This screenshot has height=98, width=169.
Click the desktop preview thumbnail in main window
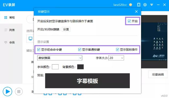[x=154, y=42]
